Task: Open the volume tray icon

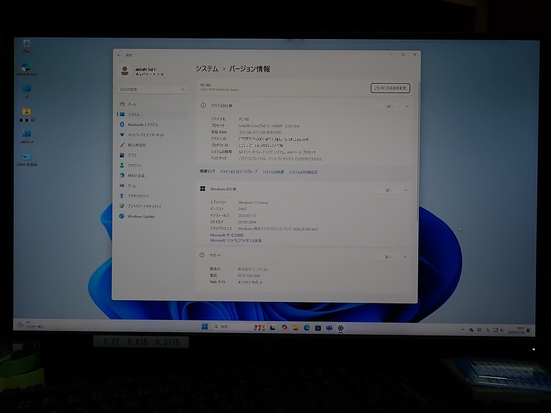Action: point(501,330)
